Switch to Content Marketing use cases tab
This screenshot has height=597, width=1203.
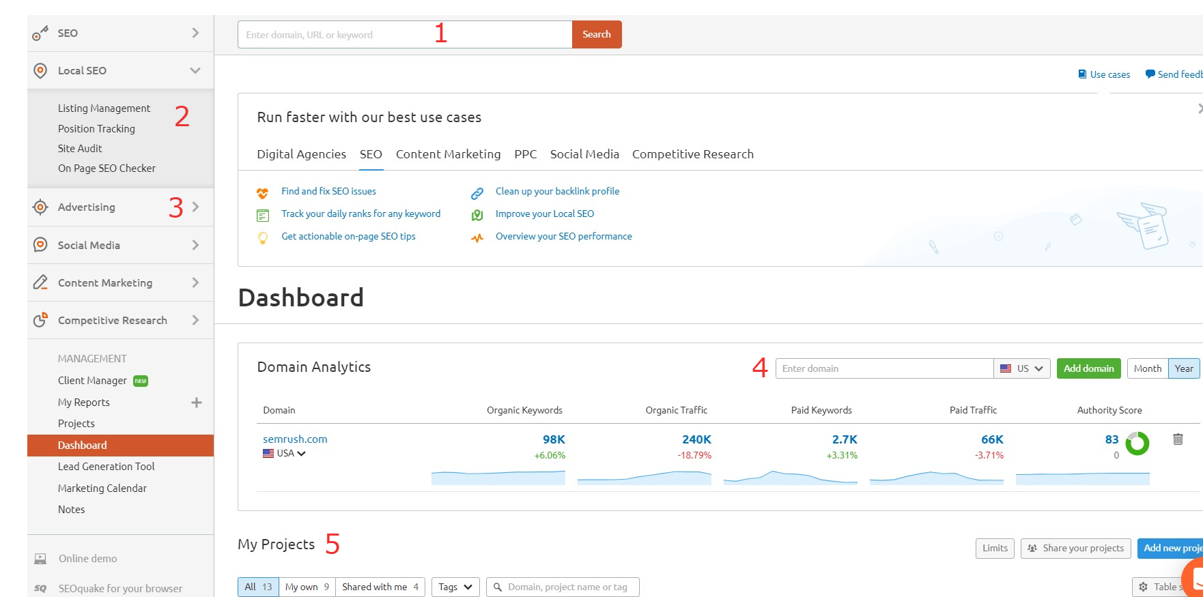[x=448, y=154]
